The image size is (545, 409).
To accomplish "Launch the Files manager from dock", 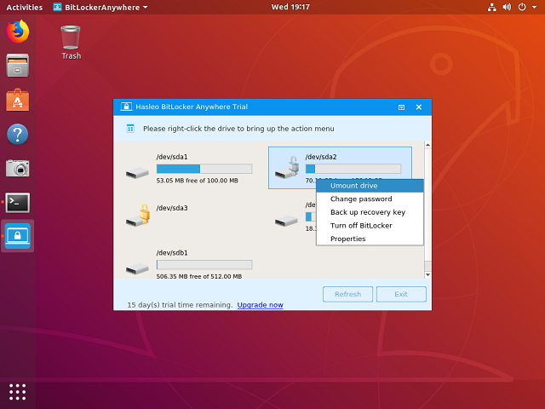I will point(17,66).
